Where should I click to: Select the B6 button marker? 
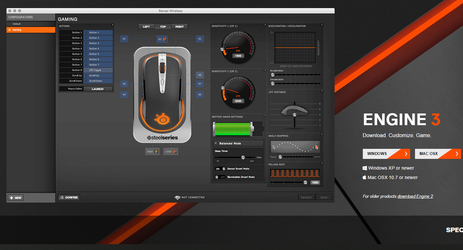pos(200,95)
